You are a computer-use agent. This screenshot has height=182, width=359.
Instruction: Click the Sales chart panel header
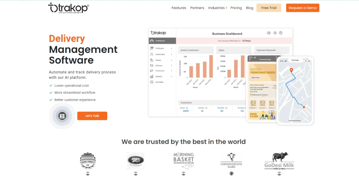click(234, 50)
